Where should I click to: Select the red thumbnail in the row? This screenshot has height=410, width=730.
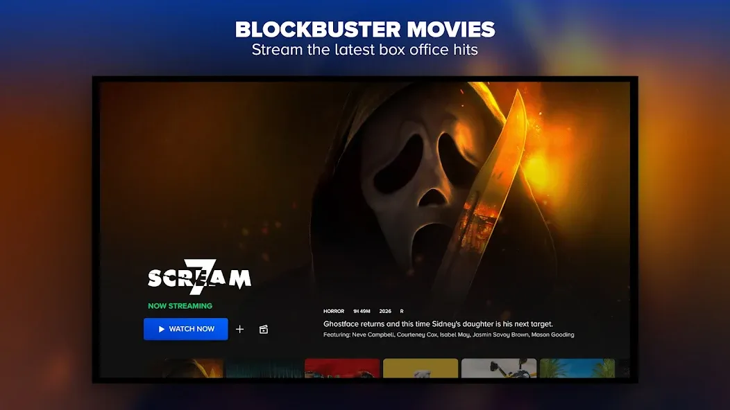[x=342, y=368]
